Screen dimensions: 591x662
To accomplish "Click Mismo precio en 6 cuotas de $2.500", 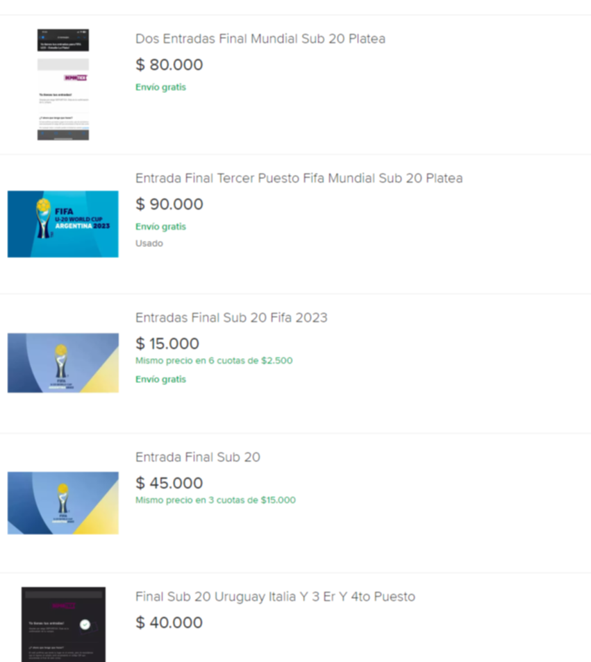I will [214, 361].
